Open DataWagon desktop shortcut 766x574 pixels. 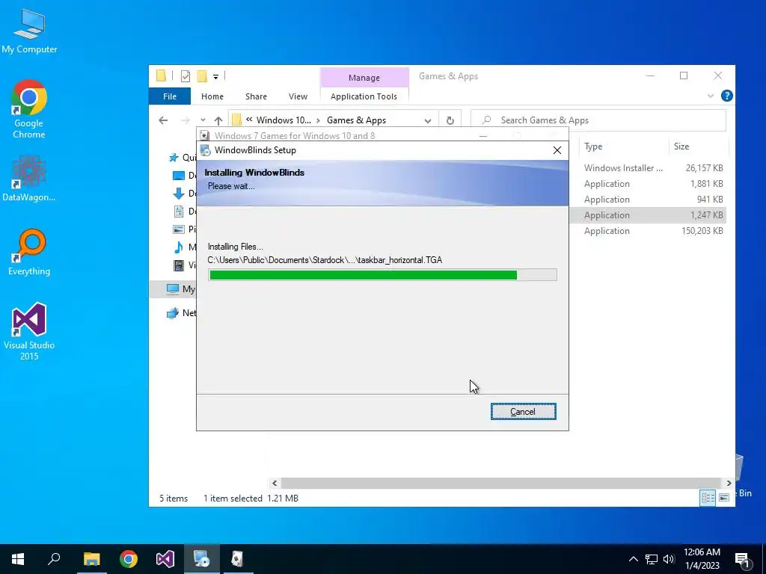29,179
